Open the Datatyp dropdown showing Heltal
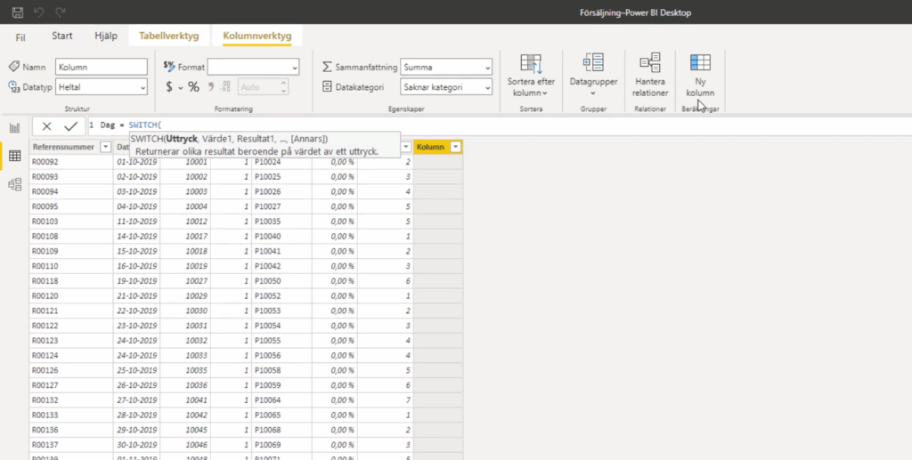 click(101, 87)
